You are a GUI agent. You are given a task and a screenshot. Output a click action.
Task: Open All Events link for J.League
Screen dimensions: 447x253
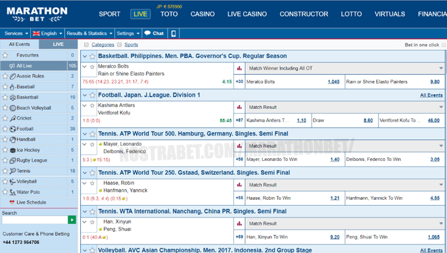coord(431,95)
